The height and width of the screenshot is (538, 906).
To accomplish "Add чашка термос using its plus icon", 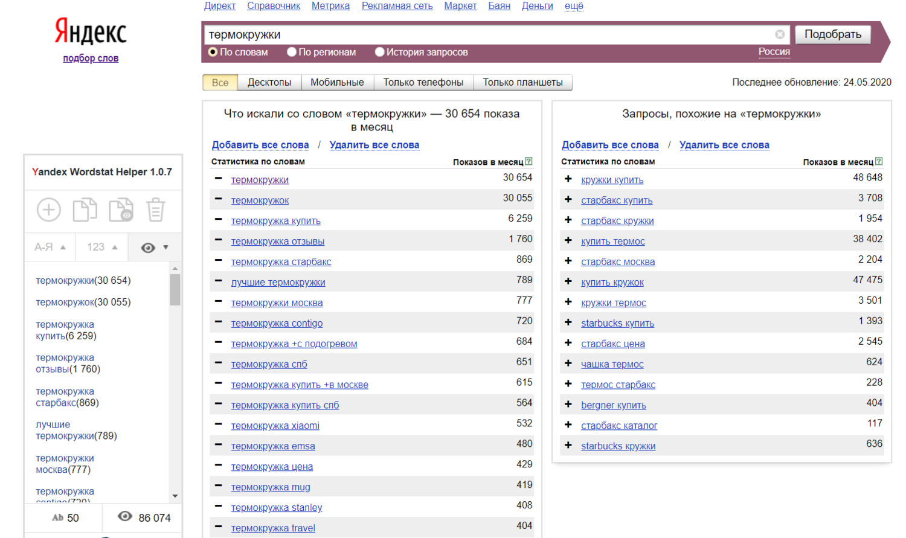I will [568, 363].
